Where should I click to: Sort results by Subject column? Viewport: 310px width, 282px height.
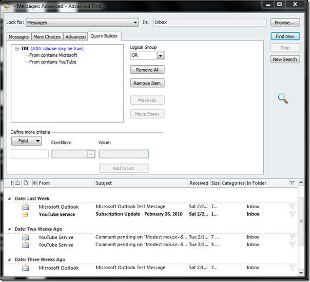(141, 183)
